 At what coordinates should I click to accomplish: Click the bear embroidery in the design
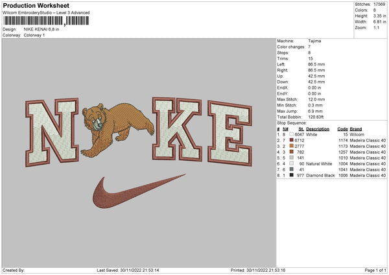[117, 128]
